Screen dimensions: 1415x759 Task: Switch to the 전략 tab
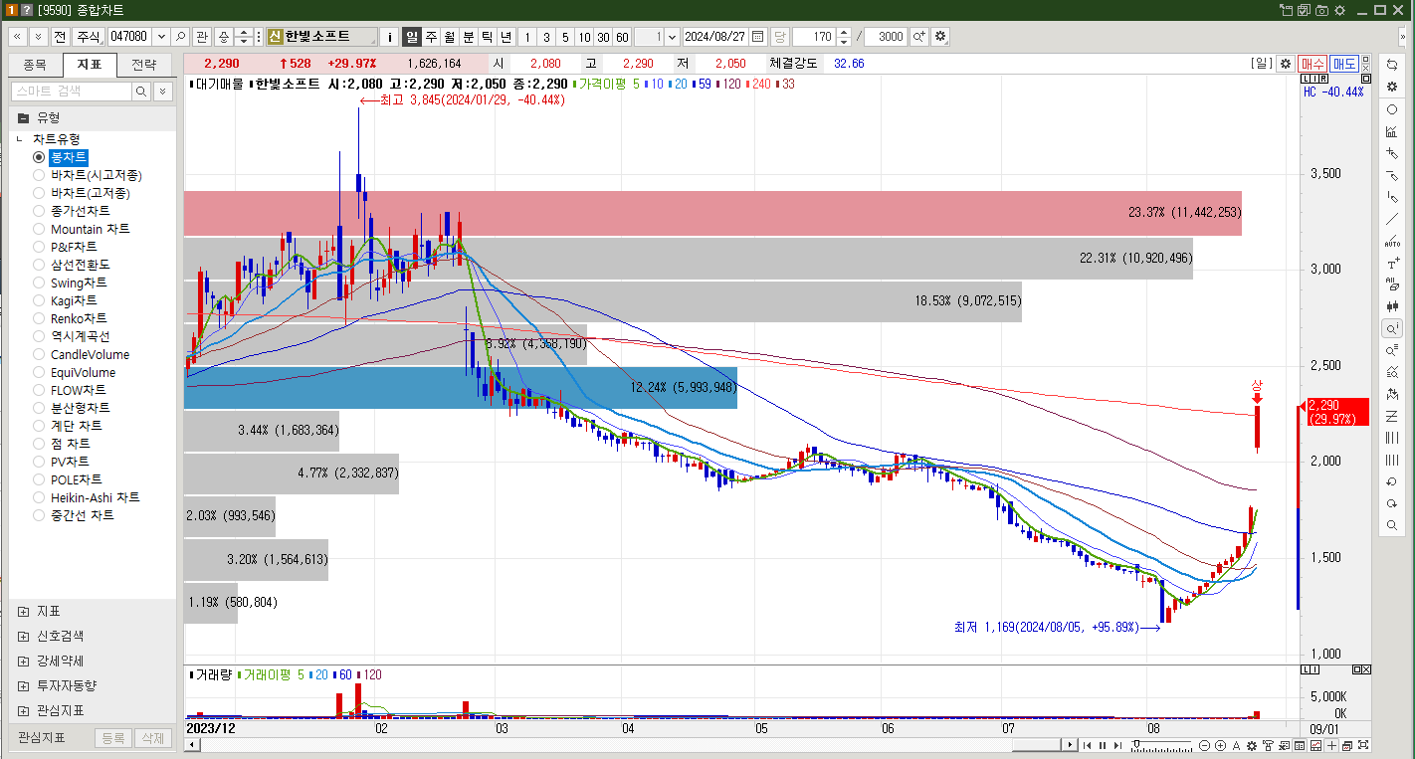tap(143, 65)
